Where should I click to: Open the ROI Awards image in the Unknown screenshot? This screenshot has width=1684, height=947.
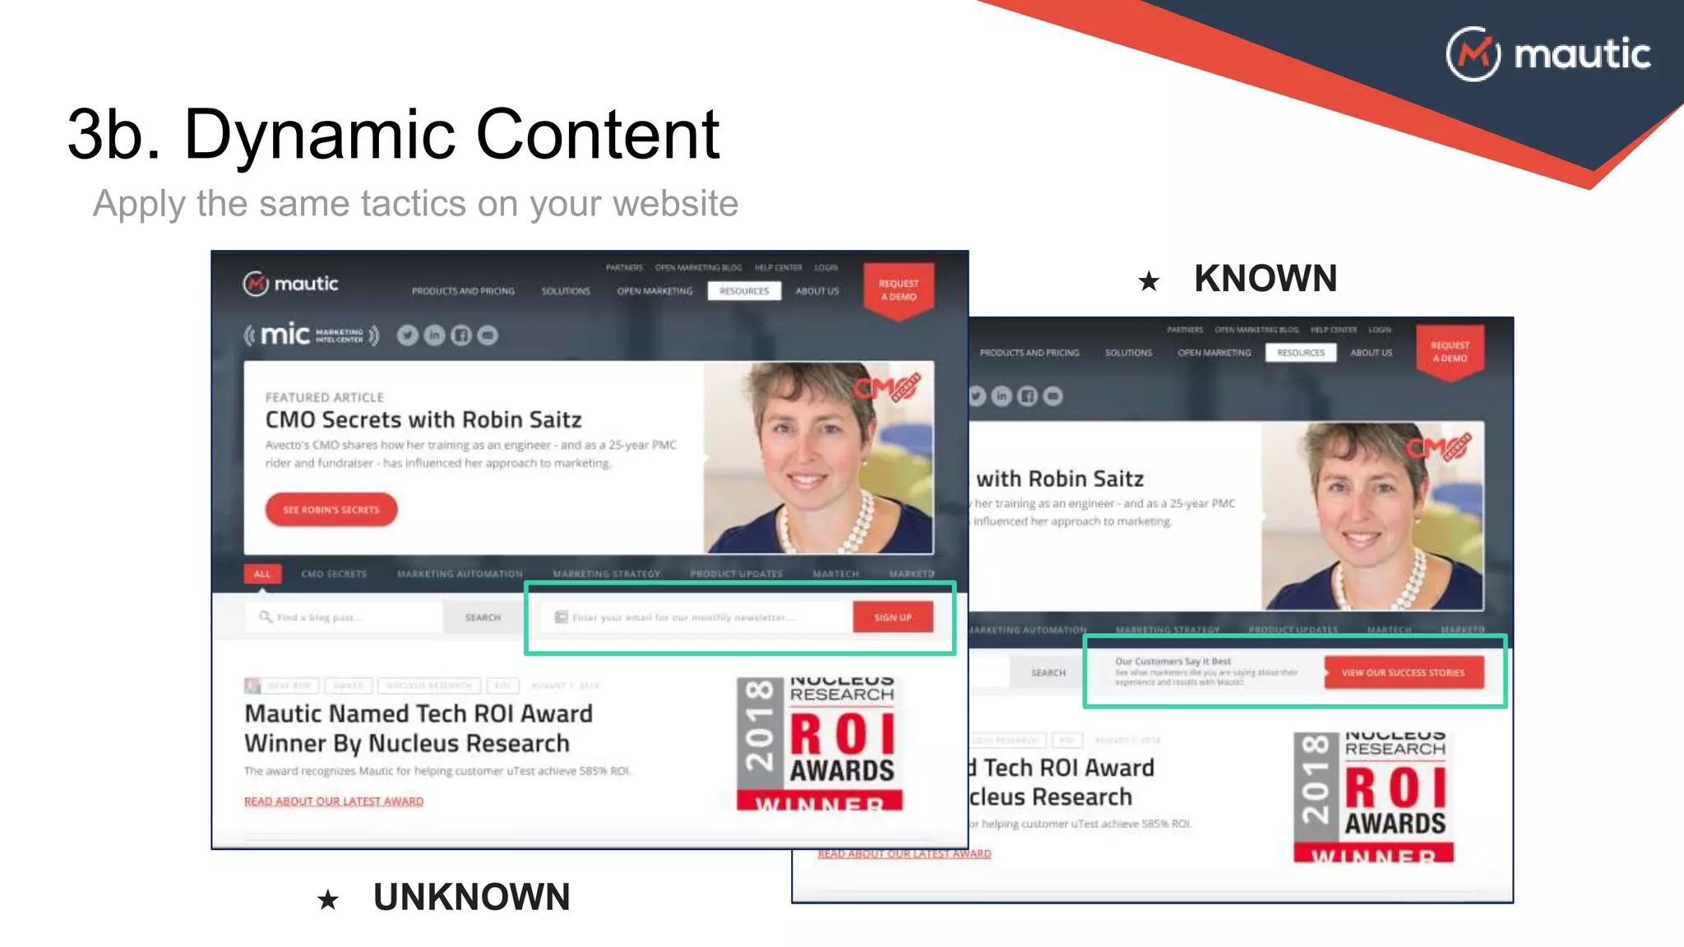tap(820, 744)
